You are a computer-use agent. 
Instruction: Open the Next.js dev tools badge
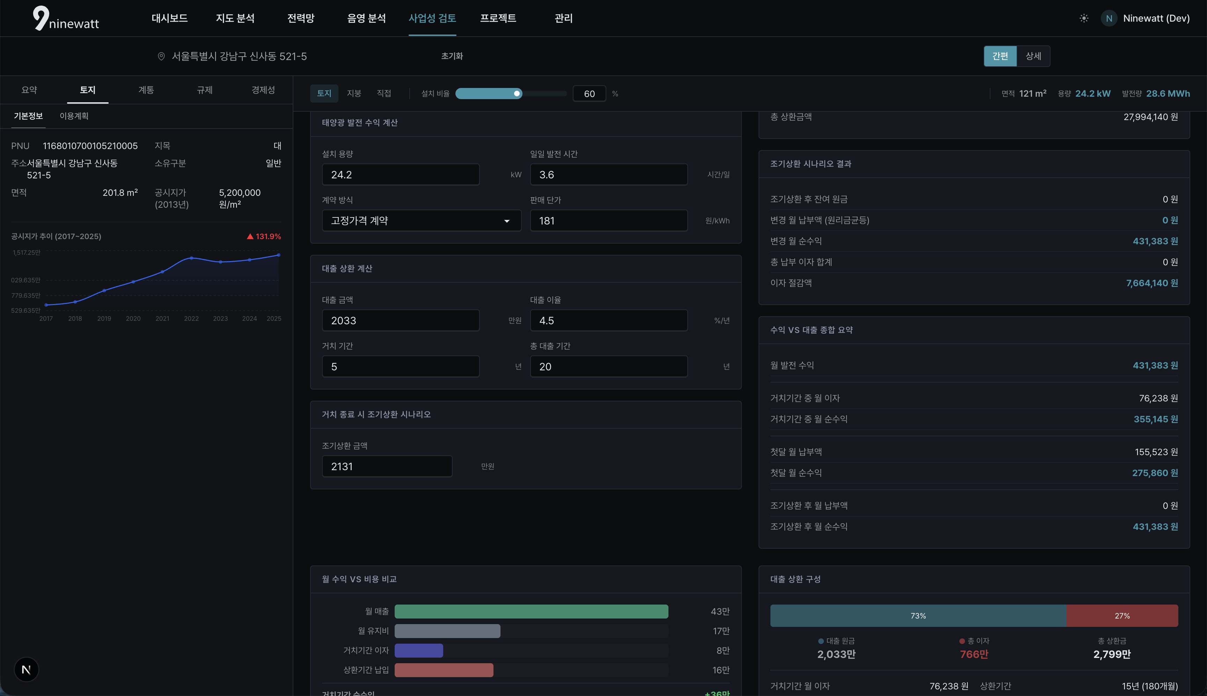tap(26, 669)
